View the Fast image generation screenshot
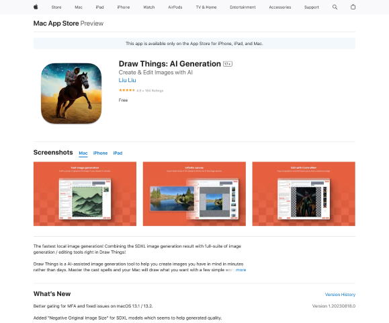 pyautogui.click(x=85, y=194)
